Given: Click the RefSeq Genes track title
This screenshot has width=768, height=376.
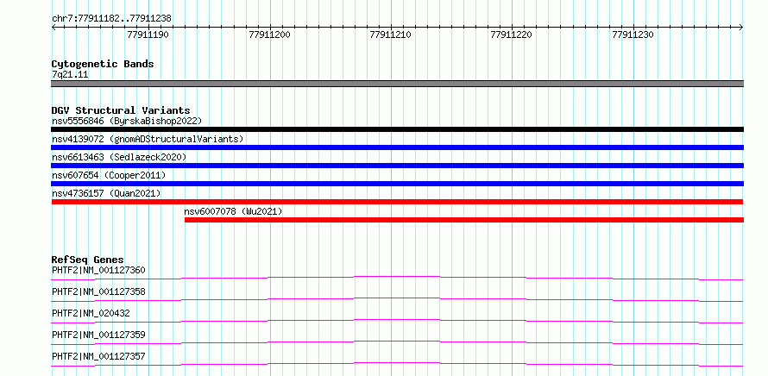Looking at the screenshot, I should coord(88,260).
